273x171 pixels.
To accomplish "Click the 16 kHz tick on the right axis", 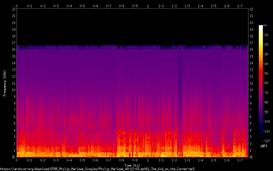I will [x=251, y=49].
